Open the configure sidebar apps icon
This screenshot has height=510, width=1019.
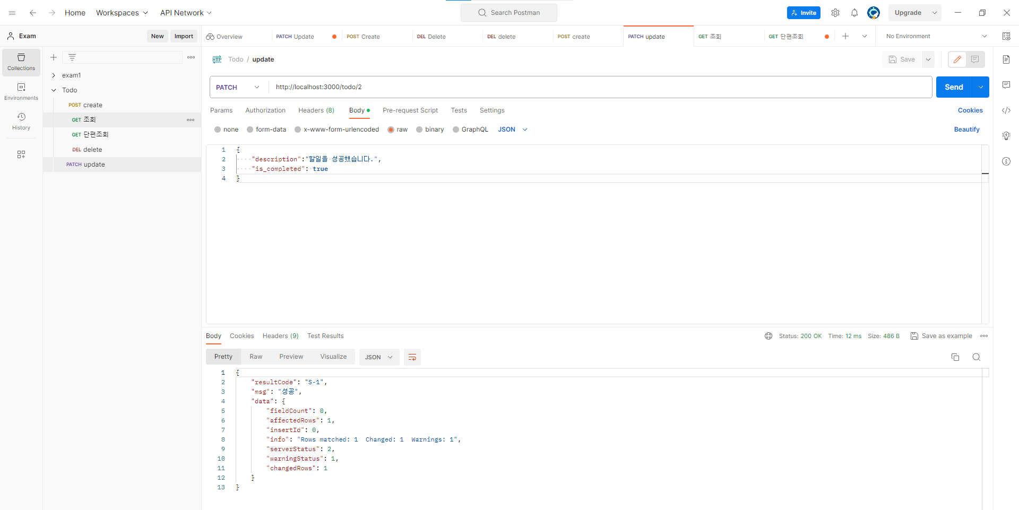tap(21, 154)
